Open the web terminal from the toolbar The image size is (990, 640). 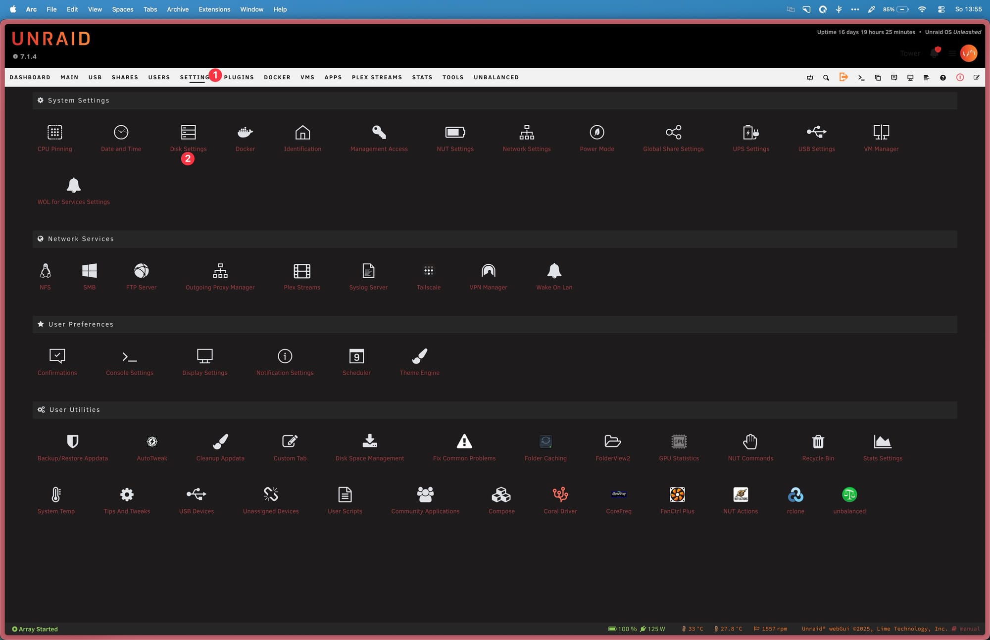pos(861,78)
